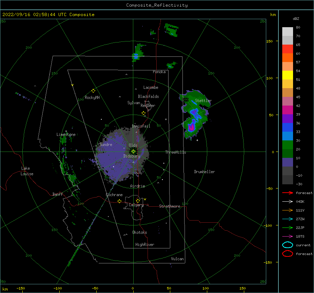Click the Sundre label
The image size is (314, 293).
(x=106, y=144)
